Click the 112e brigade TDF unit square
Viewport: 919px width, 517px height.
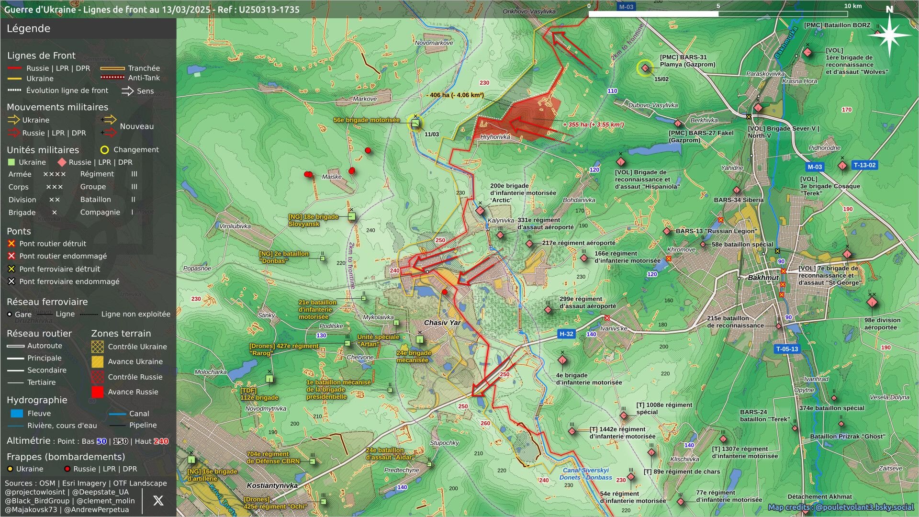(x=269, y=379)
